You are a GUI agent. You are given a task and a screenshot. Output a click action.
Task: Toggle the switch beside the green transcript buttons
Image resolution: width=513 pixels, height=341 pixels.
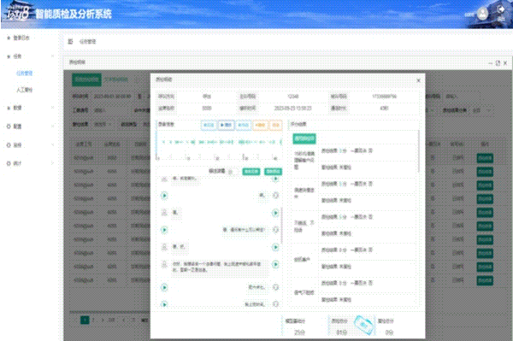(x=232, y=172)
